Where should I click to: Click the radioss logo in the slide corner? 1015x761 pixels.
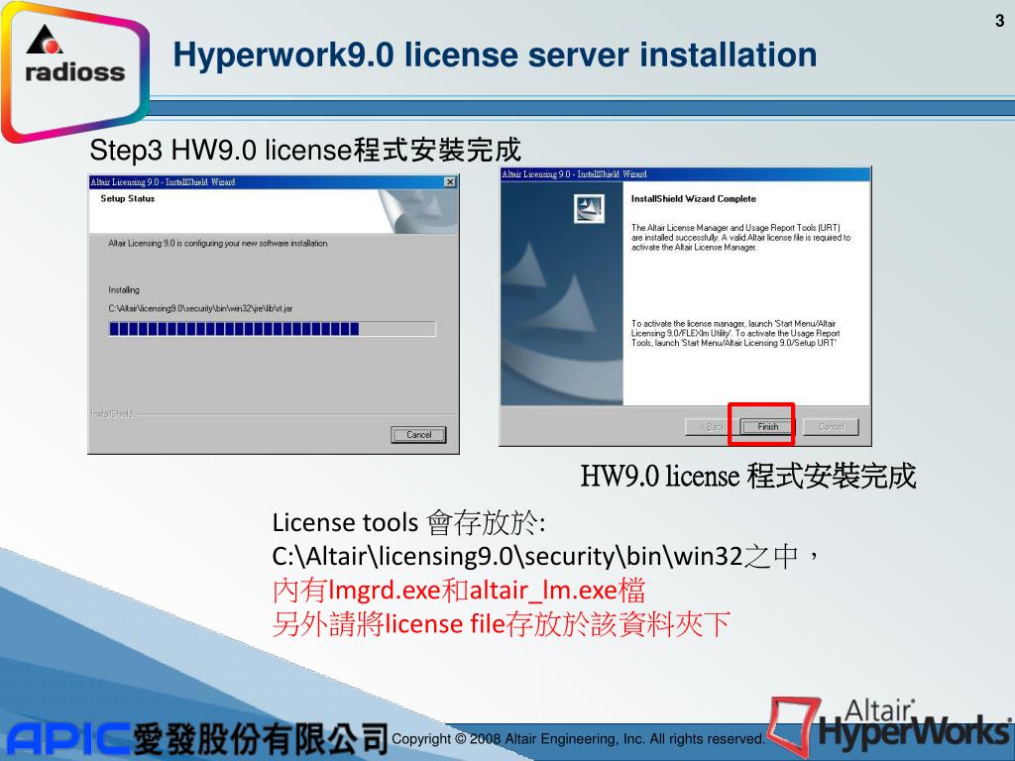coord(74,71)
